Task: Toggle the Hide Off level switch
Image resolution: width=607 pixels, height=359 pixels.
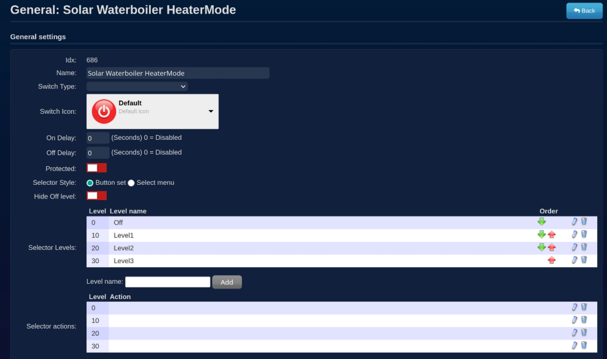Action: 96,196
